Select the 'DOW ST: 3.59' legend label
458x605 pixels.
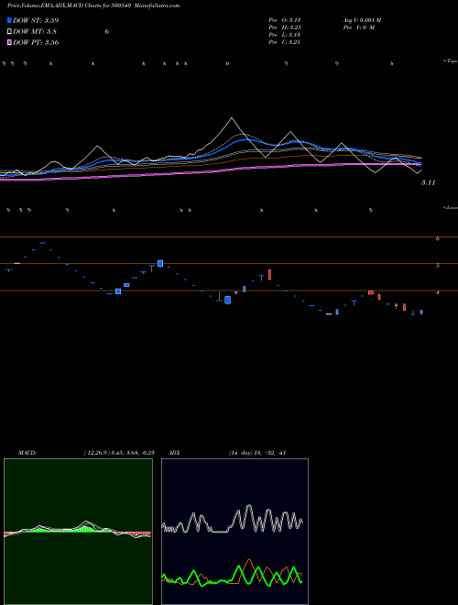click(x=36, y=20)
